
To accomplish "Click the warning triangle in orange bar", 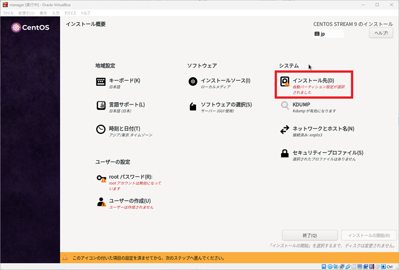I will point(65,258).
